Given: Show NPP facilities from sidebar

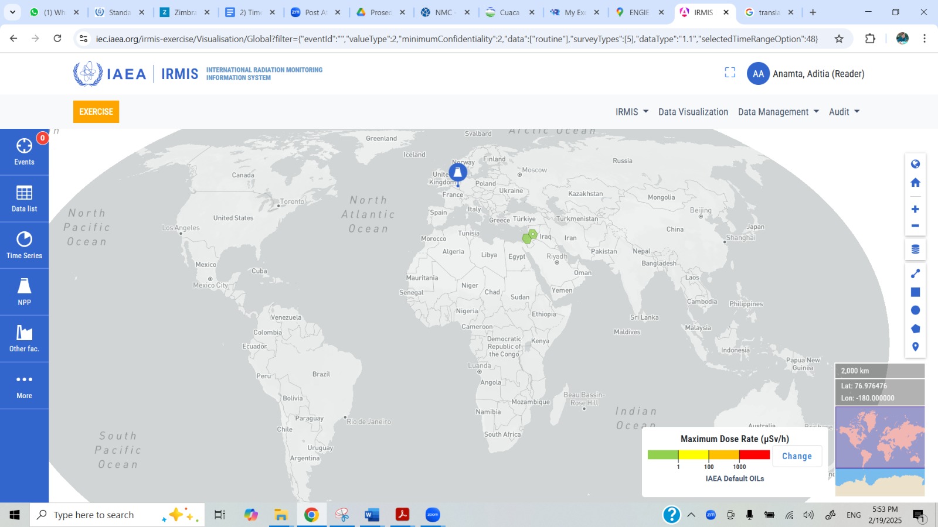Looking at the screenshot, I should [x=24, y=292].
